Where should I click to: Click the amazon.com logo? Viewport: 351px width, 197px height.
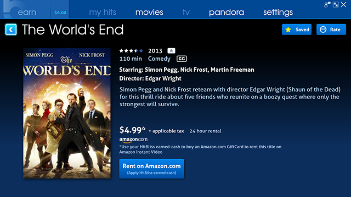tap(133, 140)
